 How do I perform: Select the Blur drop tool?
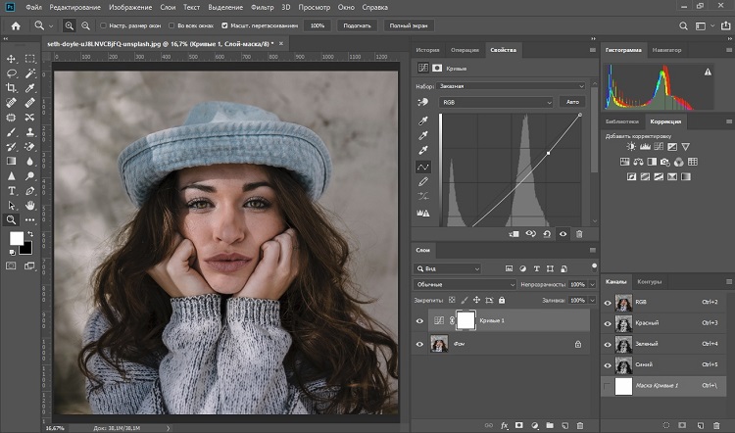pyautogui.click(x=30, y=162)
